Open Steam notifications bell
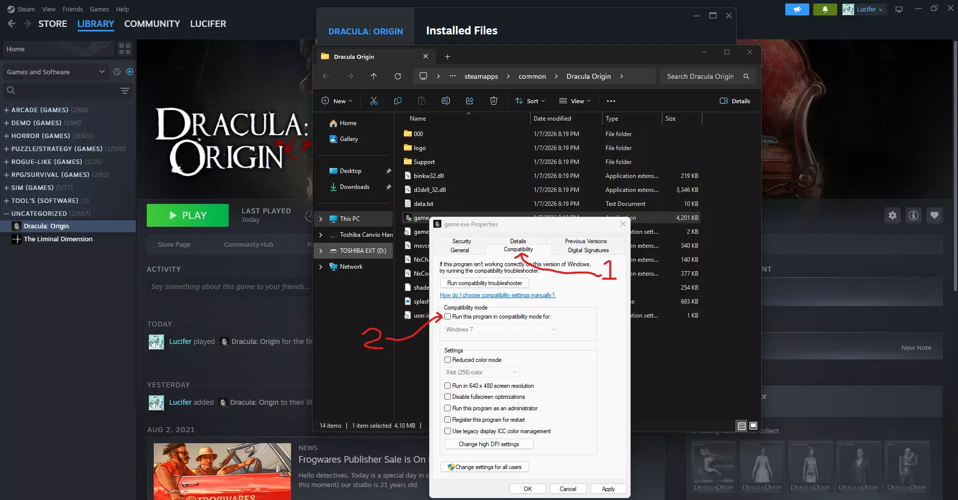The image size is (958, 500). tap(825, 9)
